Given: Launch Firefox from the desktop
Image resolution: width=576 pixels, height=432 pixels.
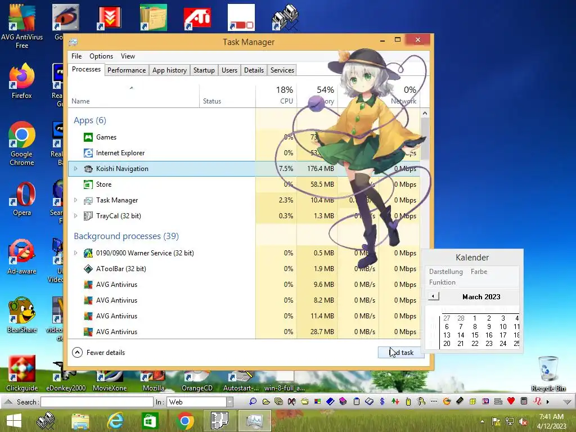Looking at the screenshot, I should click(x=22, y=82).
